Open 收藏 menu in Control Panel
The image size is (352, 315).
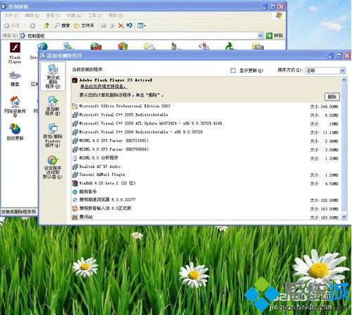point(74,16)
